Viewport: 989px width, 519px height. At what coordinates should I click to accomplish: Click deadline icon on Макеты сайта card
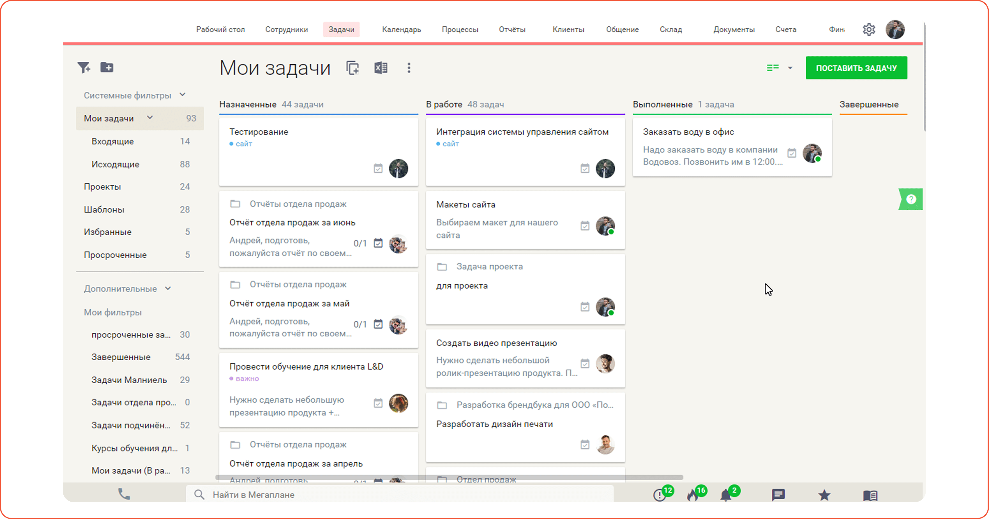tap(585, 226)
